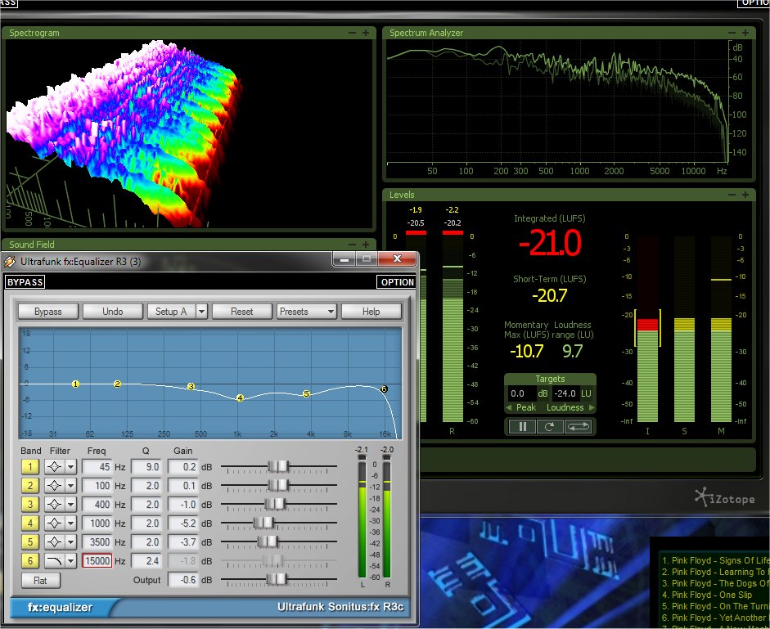Select node 5 on the EQ curve

pos(306,393)
